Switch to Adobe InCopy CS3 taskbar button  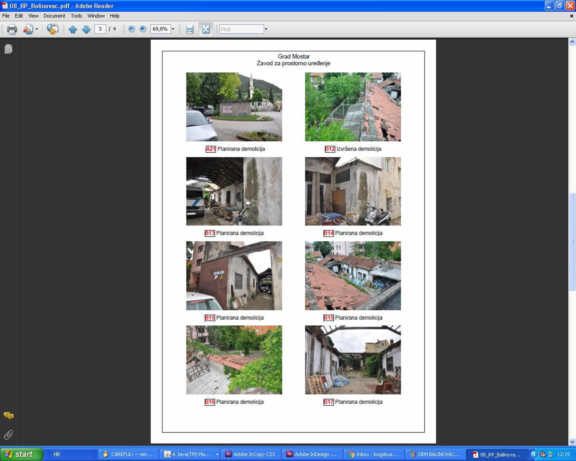tap(250, 454)
